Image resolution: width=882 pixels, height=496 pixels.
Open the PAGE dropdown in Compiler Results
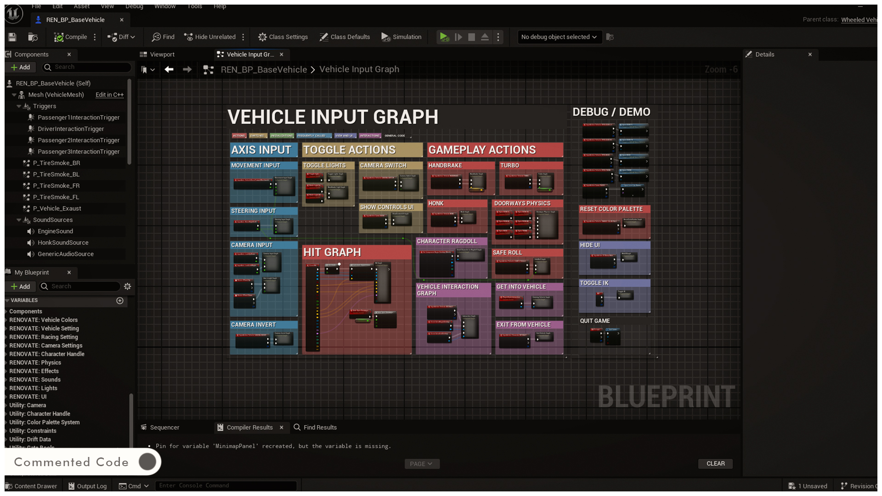coord(422,463)
